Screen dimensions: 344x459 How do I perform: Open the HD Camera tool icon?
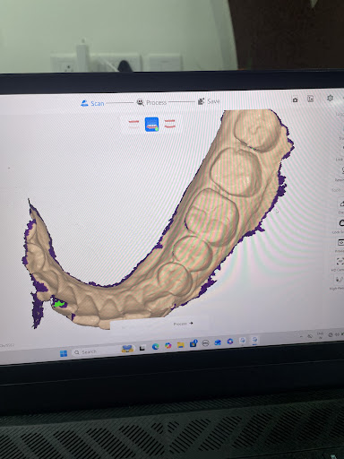pyautogui.click(x=340, y=262)
